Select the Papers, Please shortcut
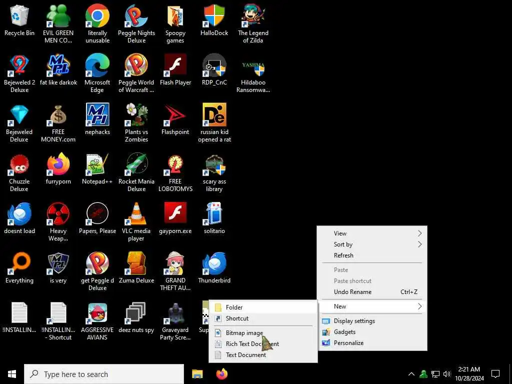 point(97,219)
